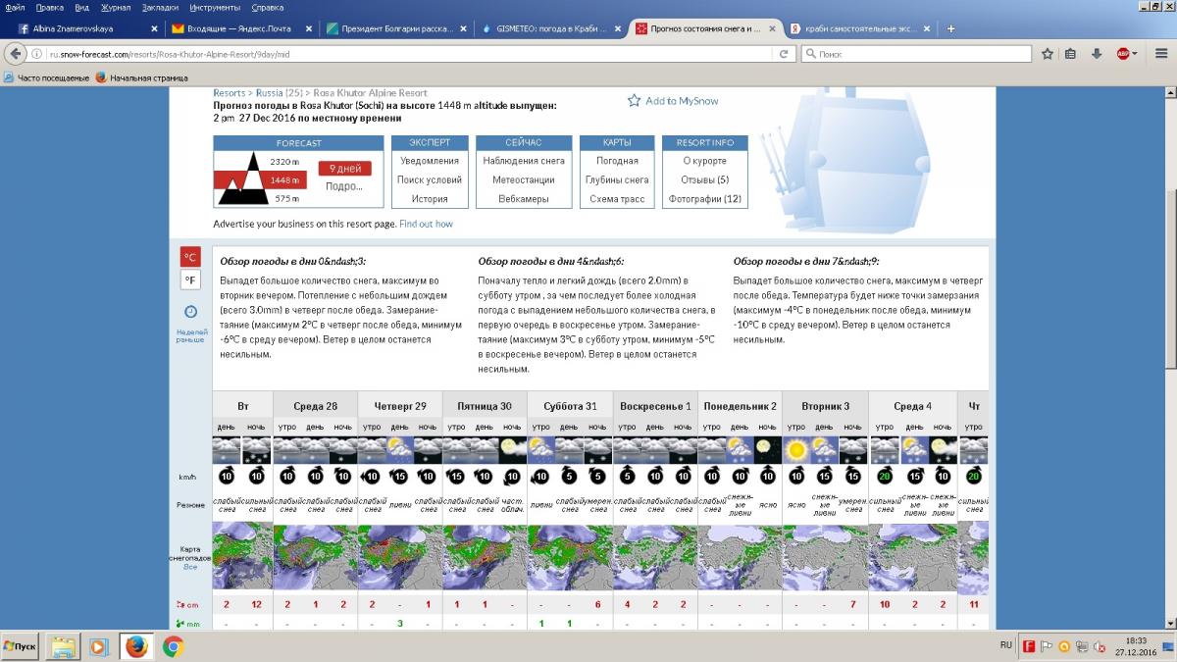This screenshot has height=662, width=1177.
Task: Open the Отзывы (5) link
Action: [704, 179]
